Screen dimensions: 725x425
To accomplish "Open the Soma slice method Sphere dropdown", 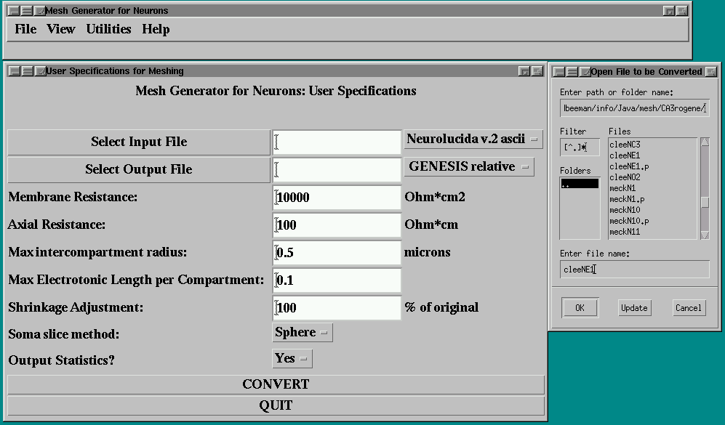I will pyautogui.click(x=303, y=333).
